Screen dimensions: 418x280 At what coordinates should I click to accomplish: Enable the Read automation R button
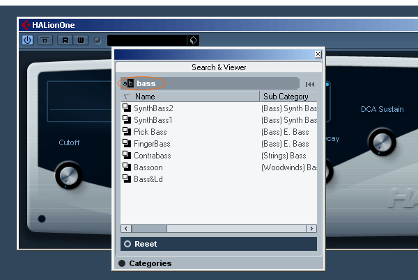pos(65,40)
